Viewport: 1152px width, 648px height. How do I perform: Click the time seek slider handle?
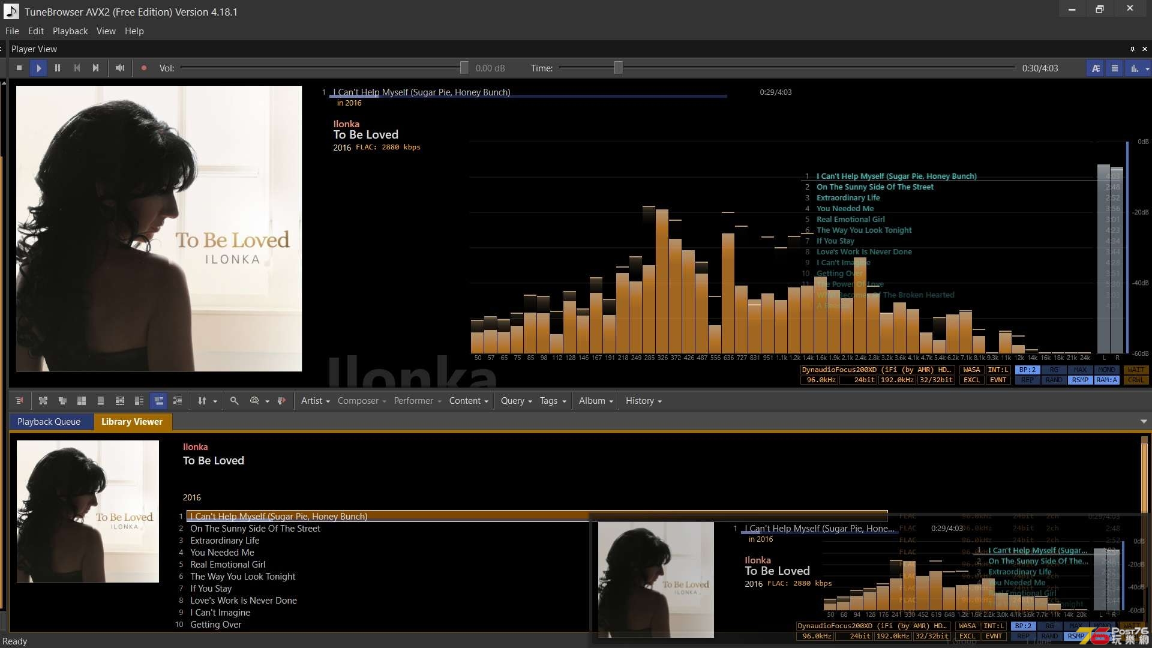click(618, 68)
